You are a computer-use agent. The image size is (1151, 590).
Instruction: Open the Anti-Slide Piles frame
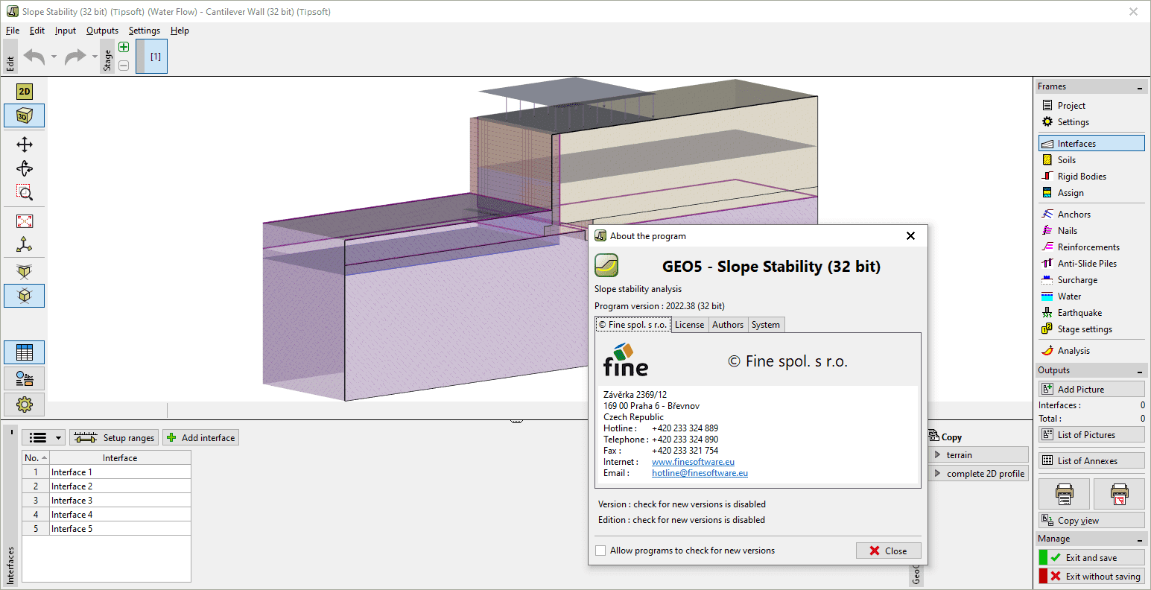[1086, 264]
